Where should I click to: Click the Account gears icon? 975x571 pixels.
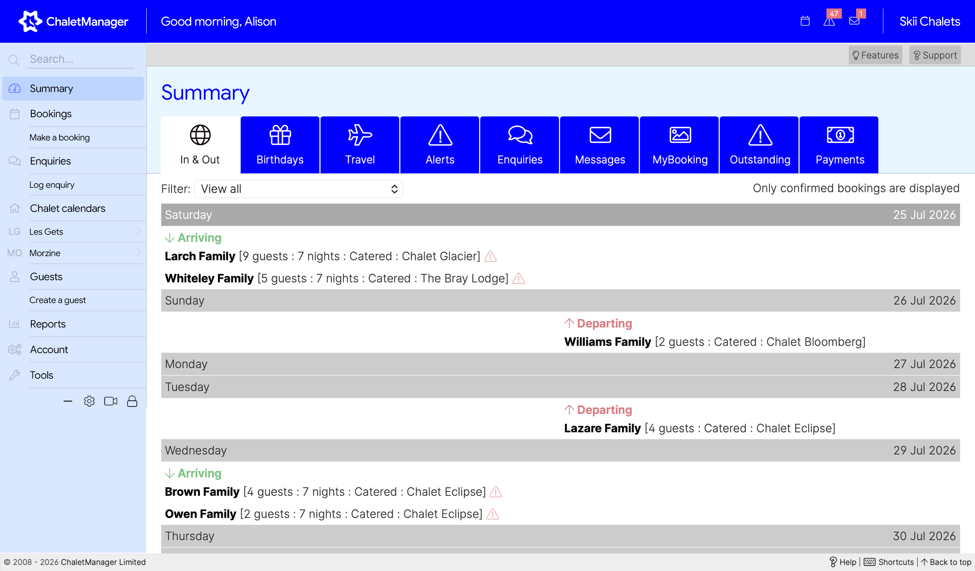pos(15,350)
